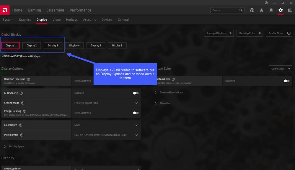This screenshot has width=295, height=170.
Task: Show Pixel Format help icon
Action: point(22,135)
